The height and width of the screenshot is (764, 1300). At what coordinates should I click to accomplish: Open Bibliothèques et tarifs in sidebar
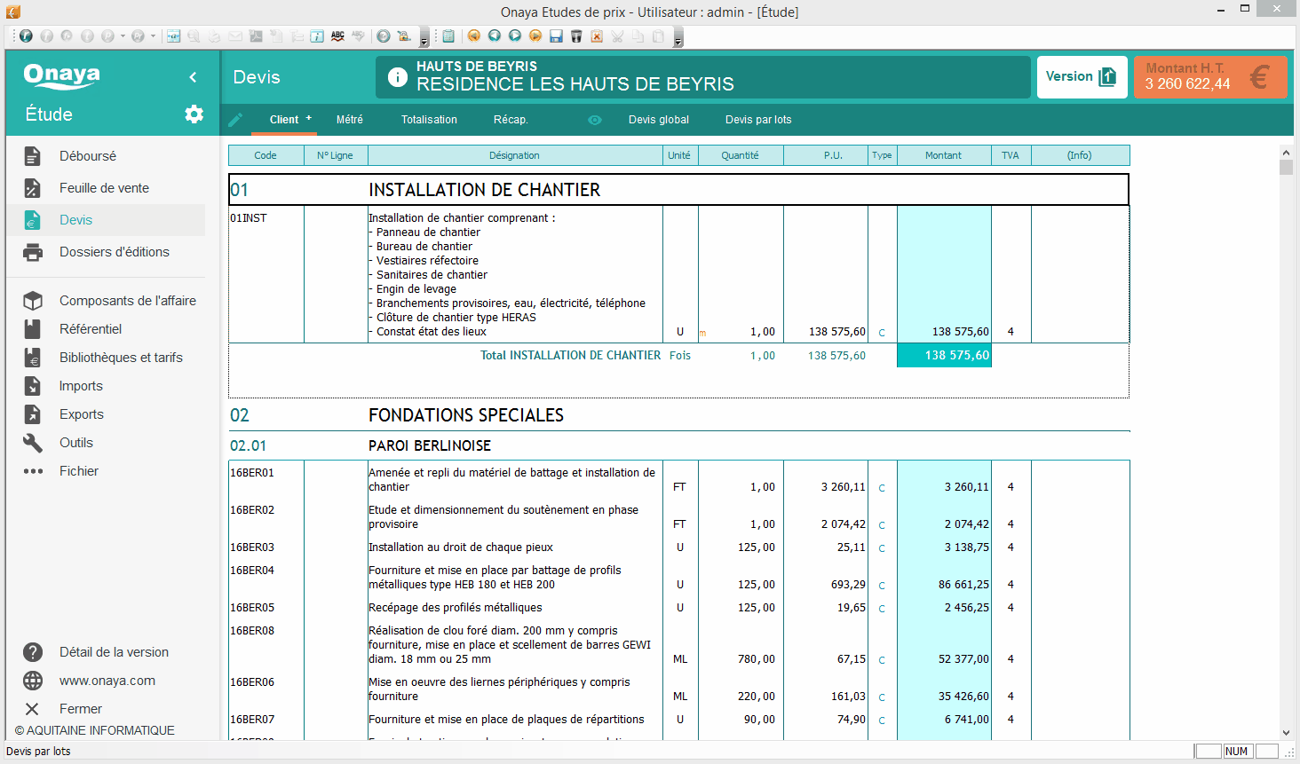tap(121, 358)
